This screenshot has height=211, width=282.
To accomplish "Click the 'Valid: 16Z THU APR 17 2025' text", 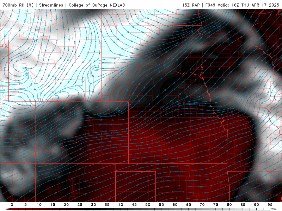I will (x=249, y=5).
